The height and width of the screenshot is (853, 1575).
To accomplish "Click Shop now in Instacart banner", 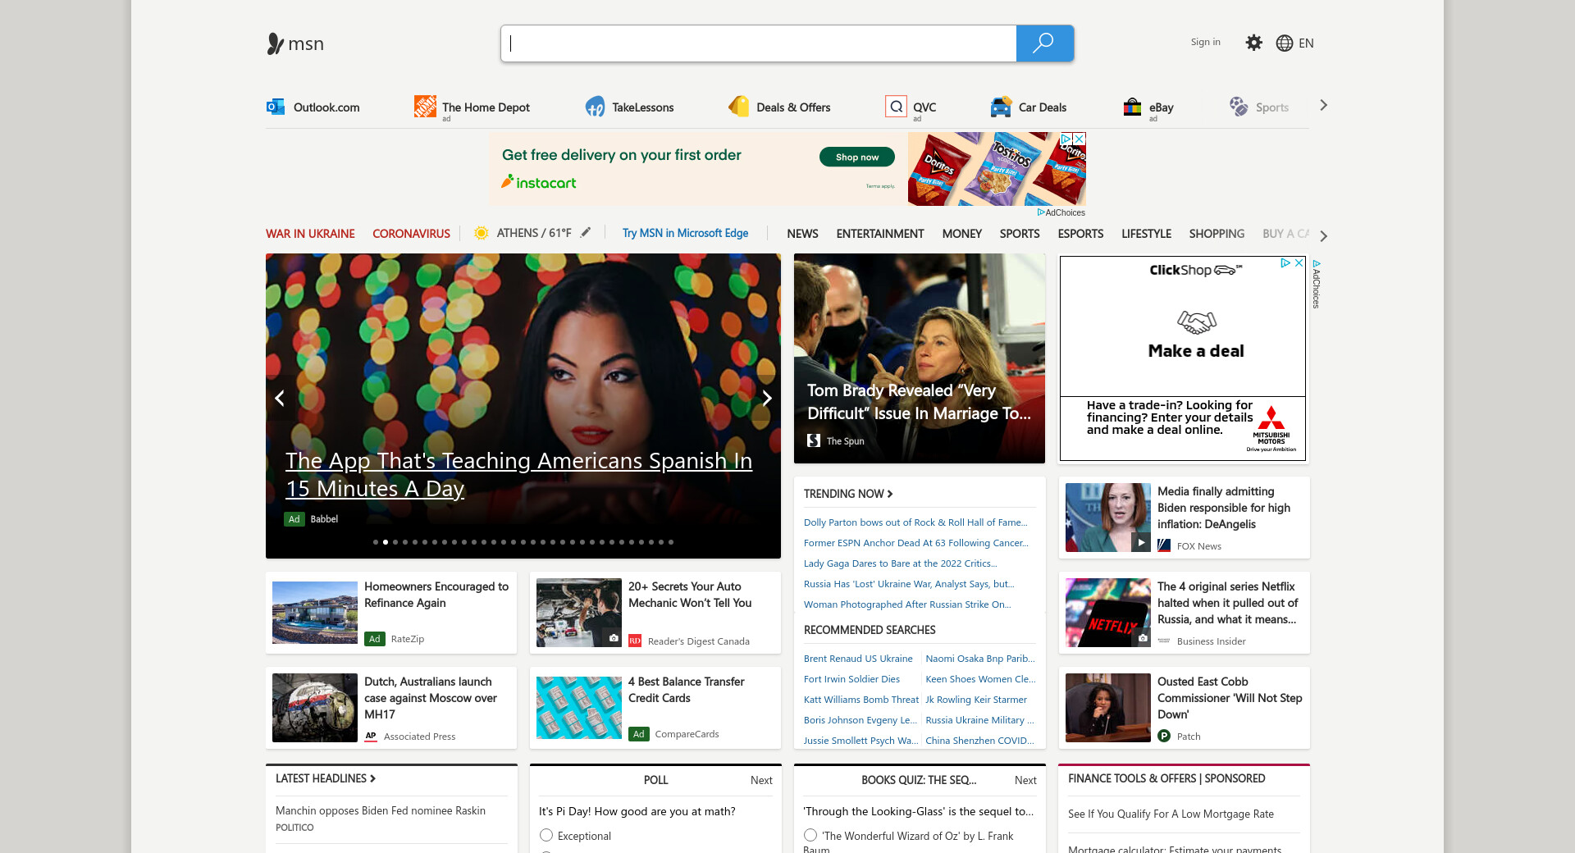I will (856, 157).
